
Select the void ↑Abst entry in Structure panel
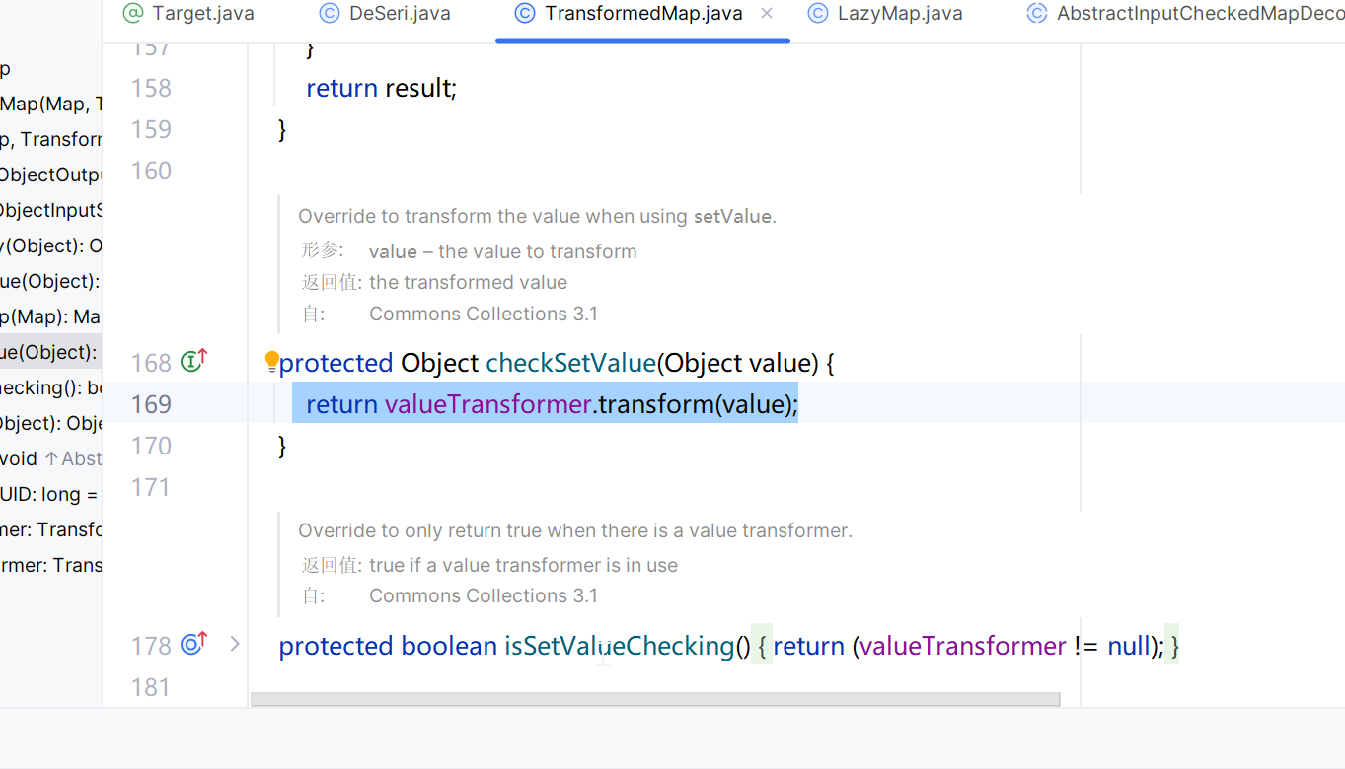[51, 458]
